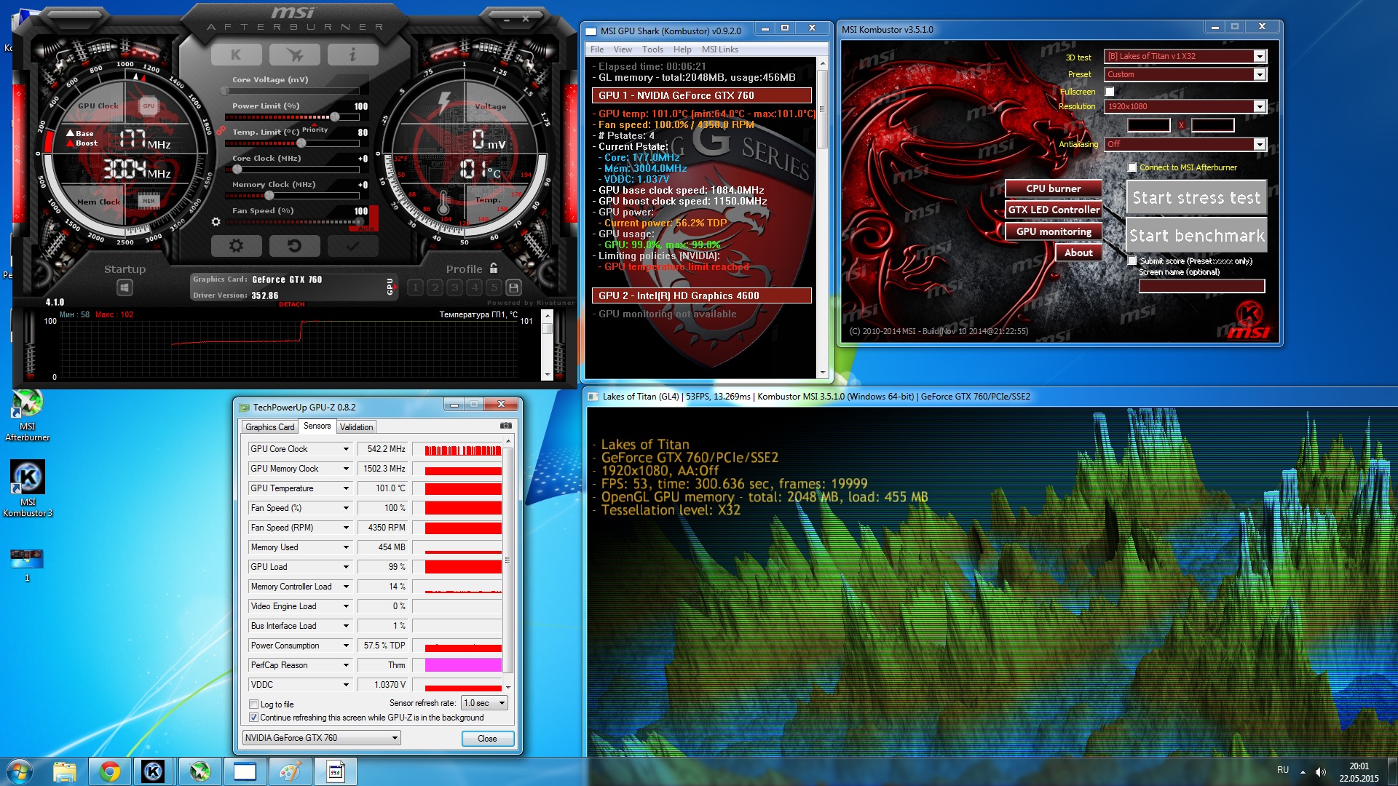Image resolution: width=1398 pixels, height=786 pixels.
Task: Toggle the Windows startup icon in Afterburner
Action: (x=125, y=287)
